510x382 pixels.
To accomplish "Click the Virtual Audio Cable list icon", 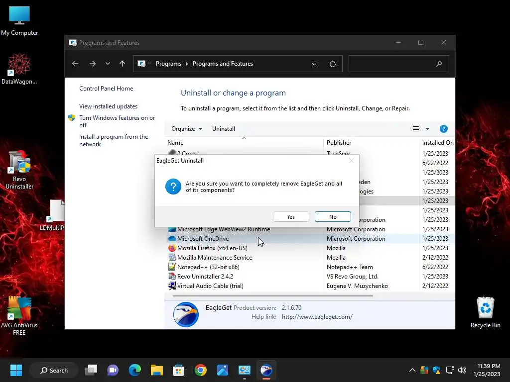I will (172, 286).
